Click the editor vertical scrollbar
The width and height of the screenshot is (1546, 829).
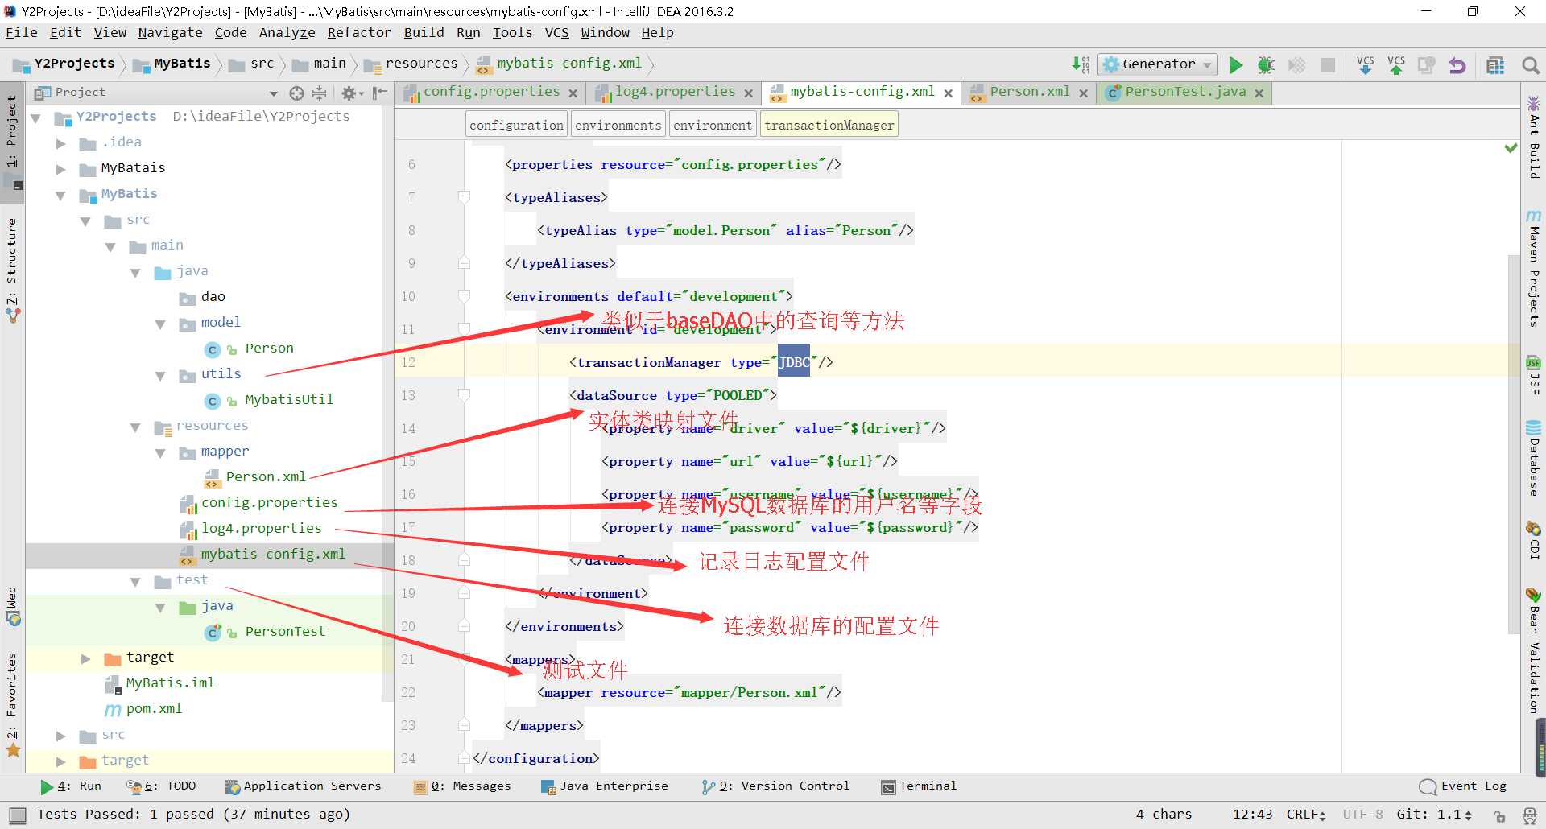(1514, 443)
